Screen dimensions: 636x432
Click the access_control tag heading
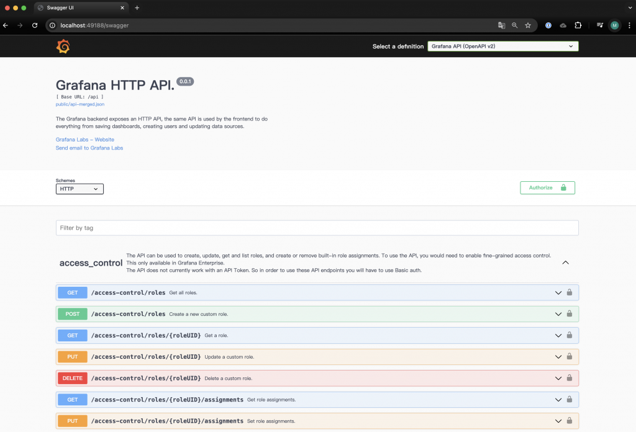tap(91, 263)
